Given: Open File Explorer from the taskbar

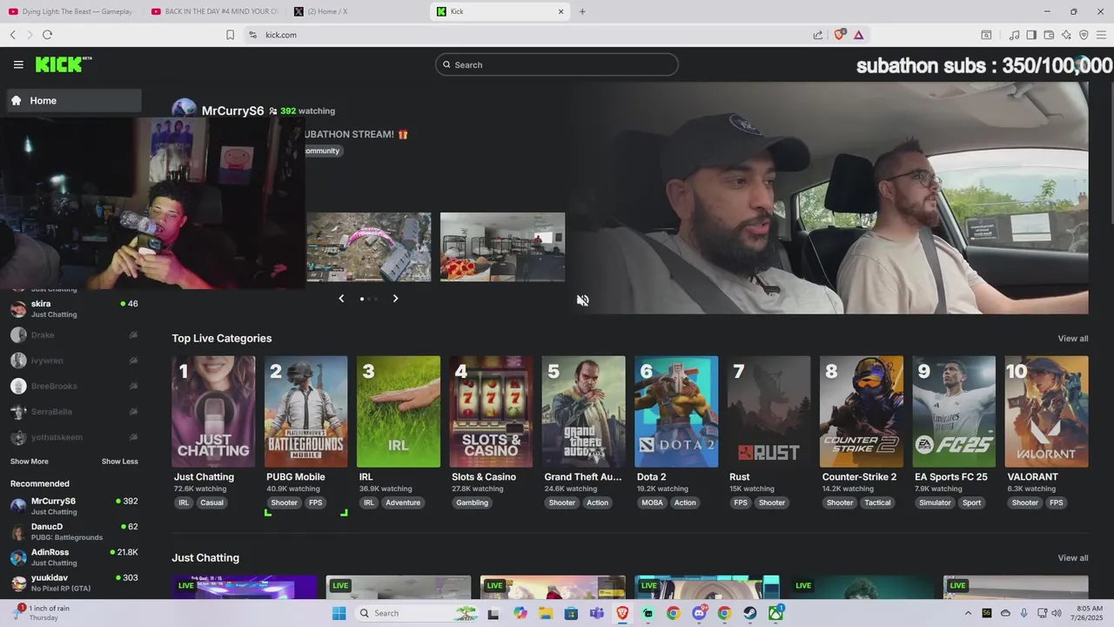Looking at the screenshot, I should coord(546,613).
